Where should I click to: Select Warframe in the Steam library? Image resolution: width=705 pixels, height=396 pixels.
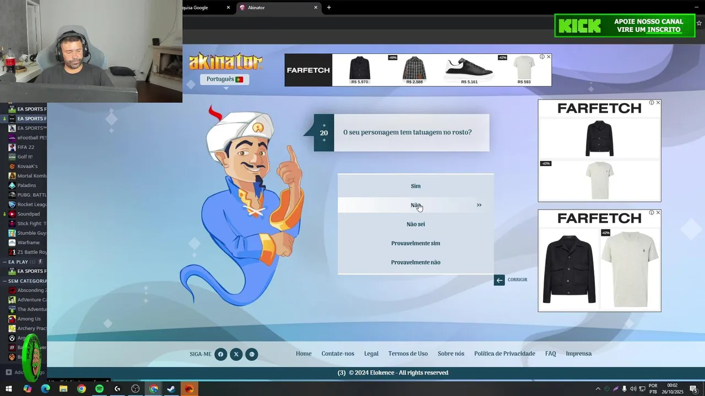(28, 243)
